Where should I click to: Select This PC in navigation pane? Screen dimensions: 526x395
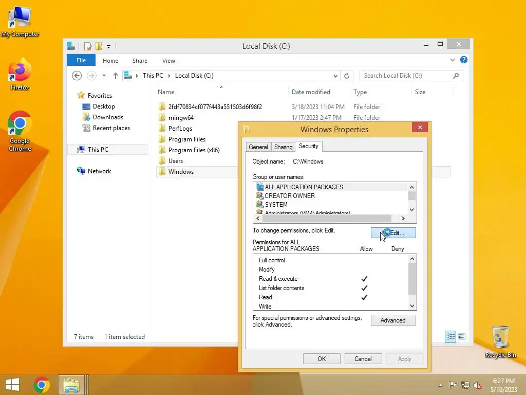click(x=107, y=150)
